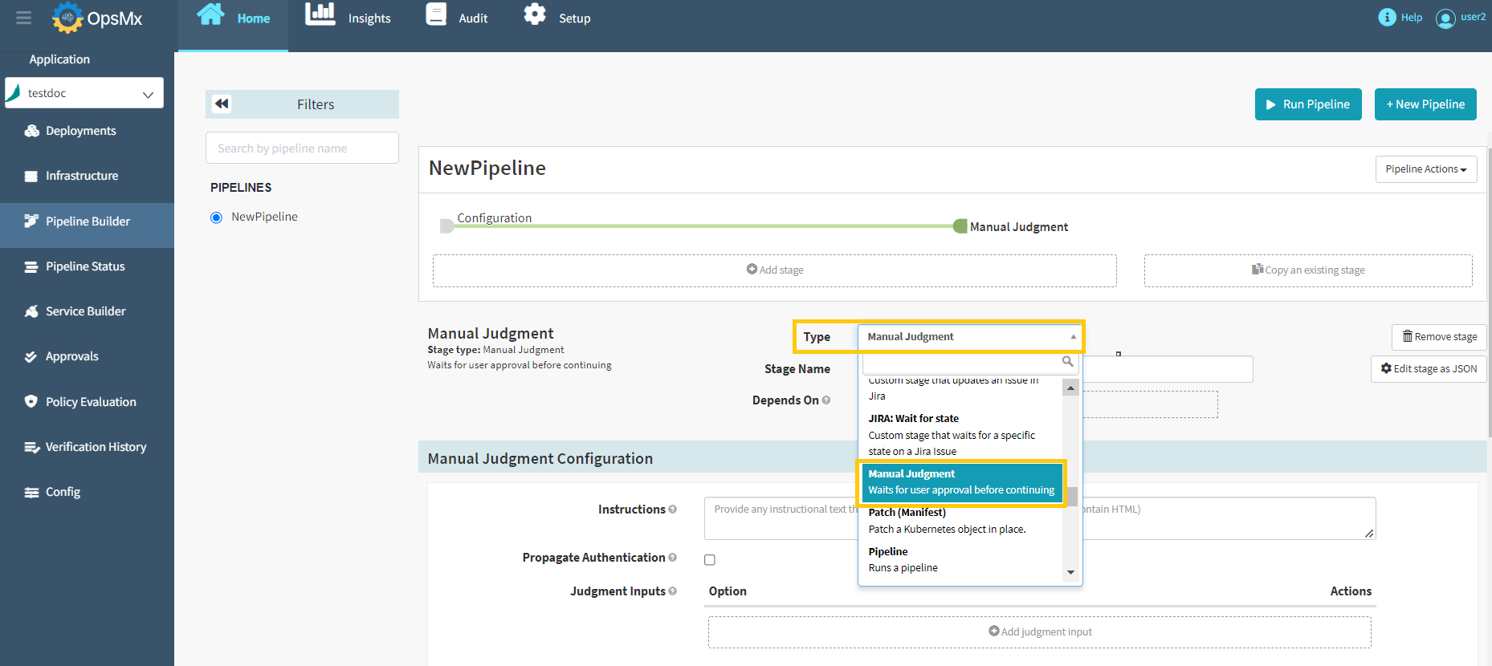
Task: Open the Help icon in header
Action: pyautogui.click(x=1387, y=17)
